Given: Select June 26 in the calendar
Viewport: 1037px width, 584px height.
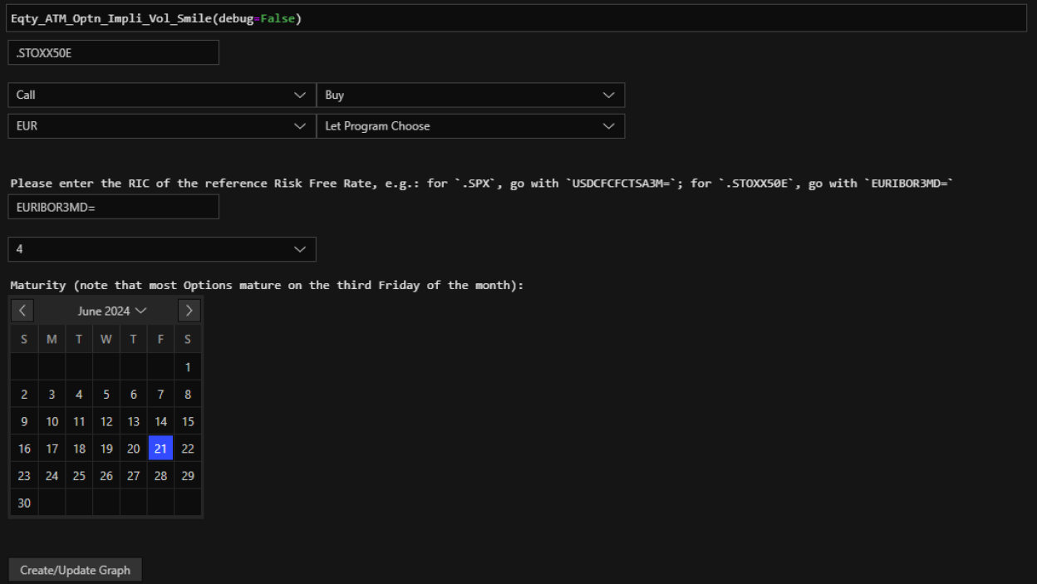Looking at the screenshot, I should (x=106, y=476).
